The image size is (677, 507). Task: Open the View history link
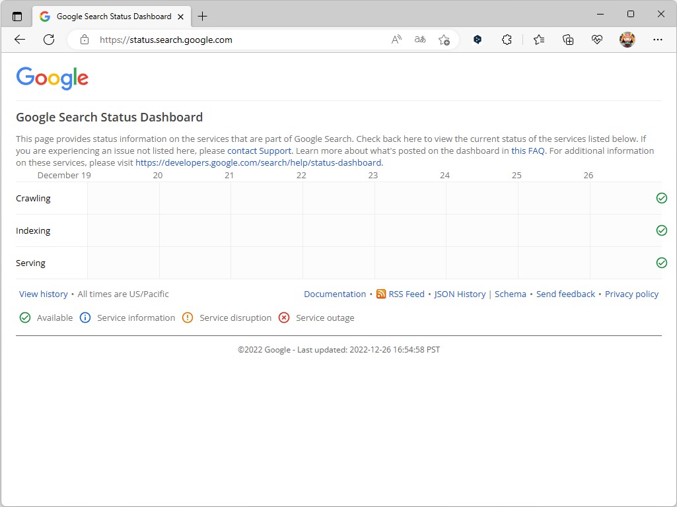[x=44, y=294]
